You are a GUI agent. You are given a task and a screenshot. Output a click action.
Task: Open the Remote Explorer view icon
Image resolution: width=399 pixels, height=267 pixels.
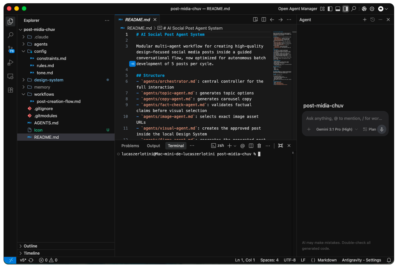pyautogui.click(x=10, y=77)
